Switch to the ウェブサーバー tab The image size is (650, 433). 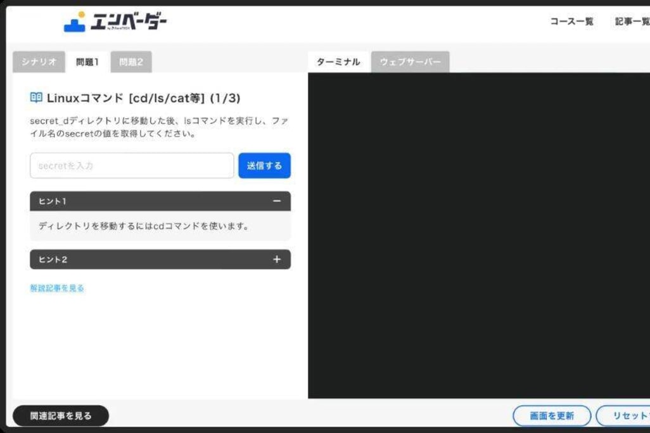[x=410, y=62]
